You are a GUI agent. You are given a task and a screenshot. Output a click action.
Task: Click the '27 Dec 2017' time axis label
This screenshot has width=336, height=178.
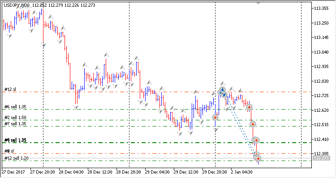[13, 172]
